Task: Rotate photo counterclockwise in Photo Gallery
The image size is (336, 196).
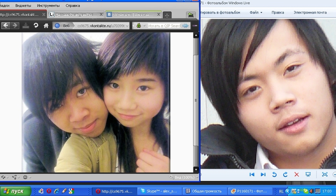Action: point(274,174)
